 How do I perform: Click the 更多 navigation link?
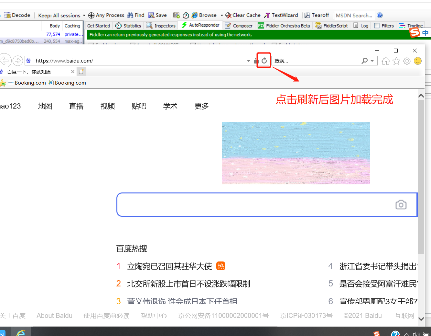click(x=202, y=106)
